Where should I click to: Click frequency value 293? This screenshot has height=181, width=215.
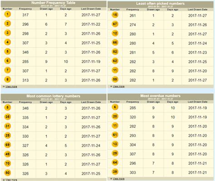[132, 136]
